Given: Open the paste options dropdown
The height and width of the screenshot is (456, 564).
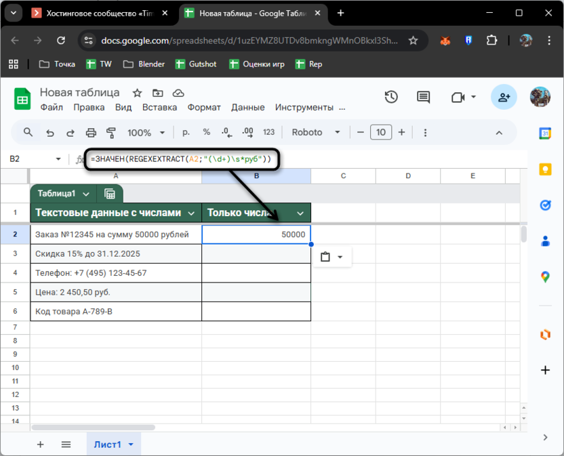Looking at the screenshot, I should pyautogui.click(x=332, y=257).
